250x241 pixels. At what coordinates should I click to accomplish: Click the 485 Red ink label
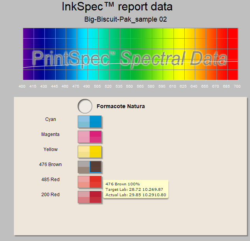(50, 180)
